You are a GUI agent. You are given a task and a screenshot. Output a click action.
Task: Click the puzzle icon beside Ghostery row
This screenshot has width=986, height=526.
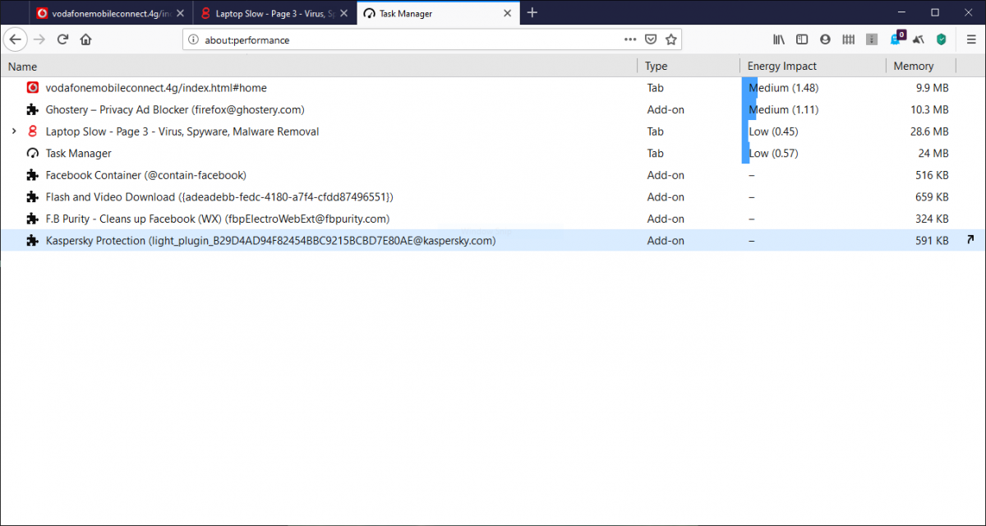(32, 109)
